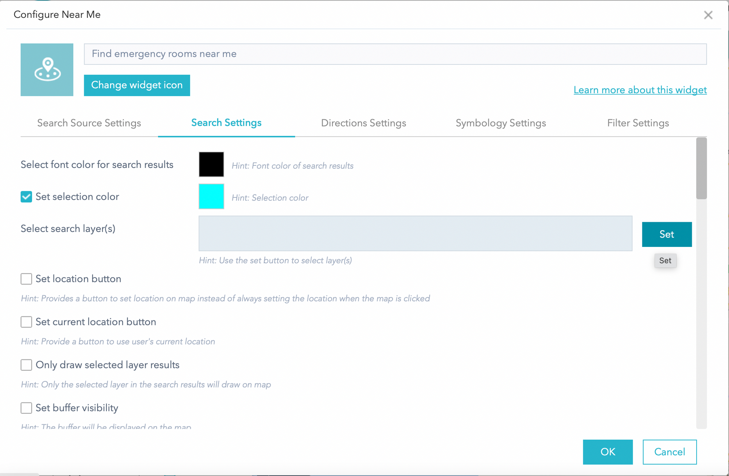Image resolution: width=729 pixels, height=476 pixels.
Task: Switch to Directions Settings tab
Action: (363, 123)
